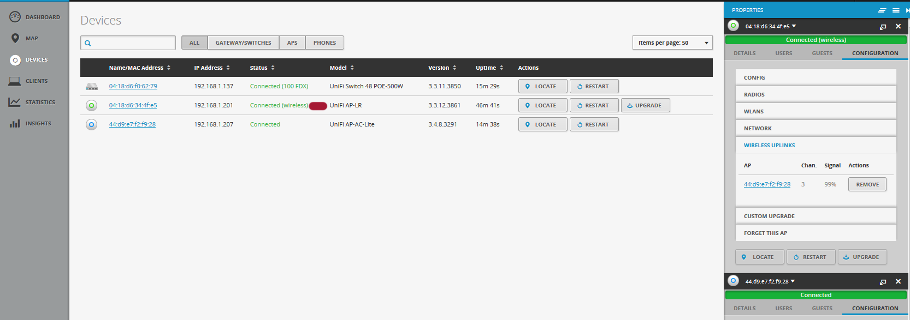Filter devices by All

[194, 43]
